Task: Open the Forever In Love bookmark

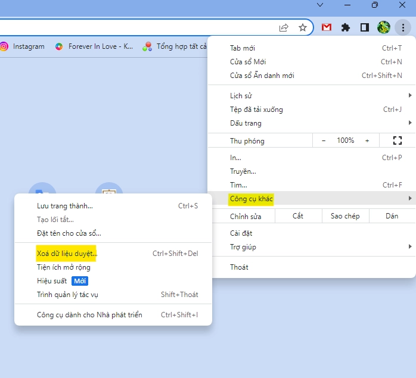Action: [94, 46]
